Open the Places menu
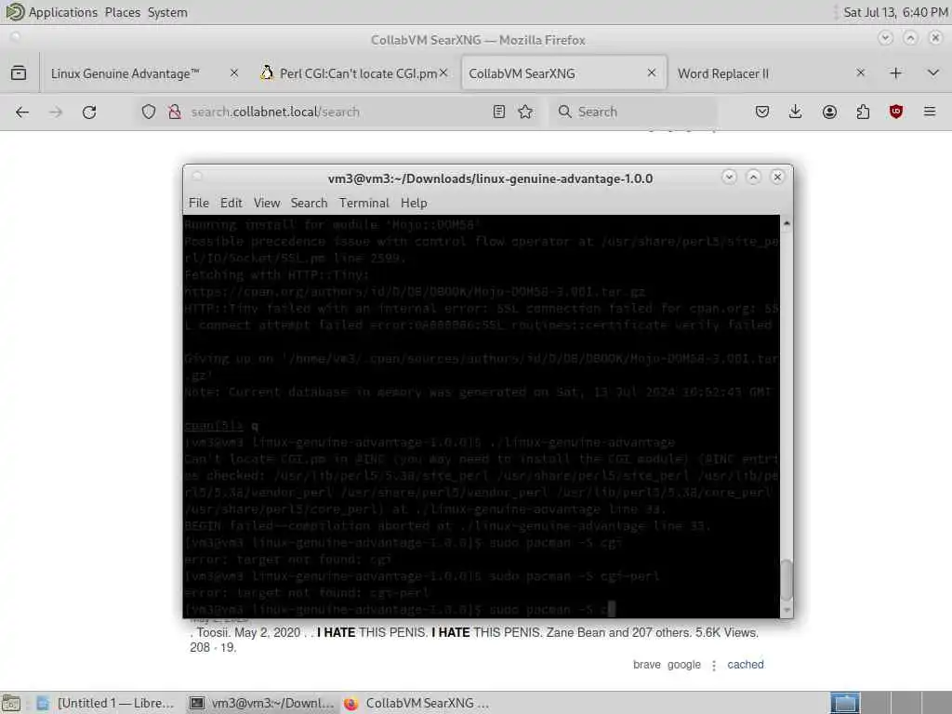Screen dimensions: 952x714 click(x=122, y=12)
